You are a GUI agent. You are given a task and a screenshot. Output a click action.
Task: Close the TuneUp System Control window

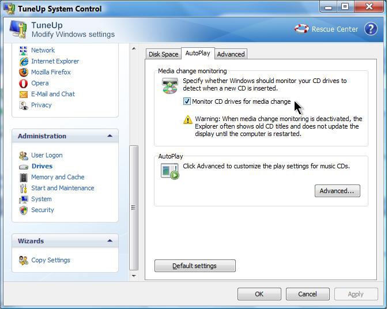click(369, 7)
